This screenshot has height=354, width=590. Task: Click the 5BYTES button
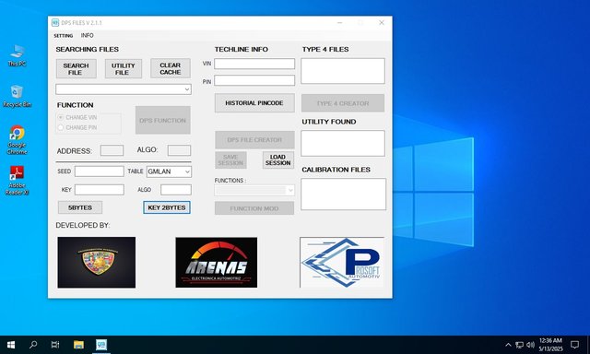[80, 207]
